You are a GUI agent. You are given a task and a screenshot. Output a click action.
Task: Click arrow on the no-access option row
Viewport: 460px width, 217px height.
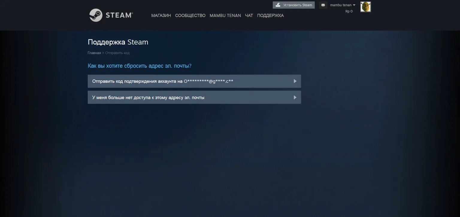(x=295, y=97)
